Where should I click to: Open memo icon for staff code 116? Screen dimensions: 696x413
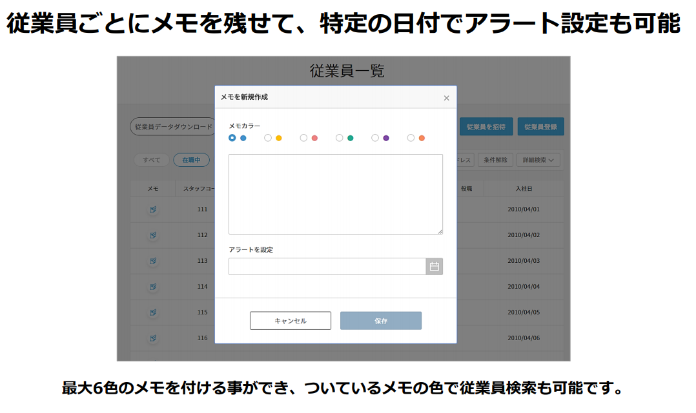click(x=153, y=338)
